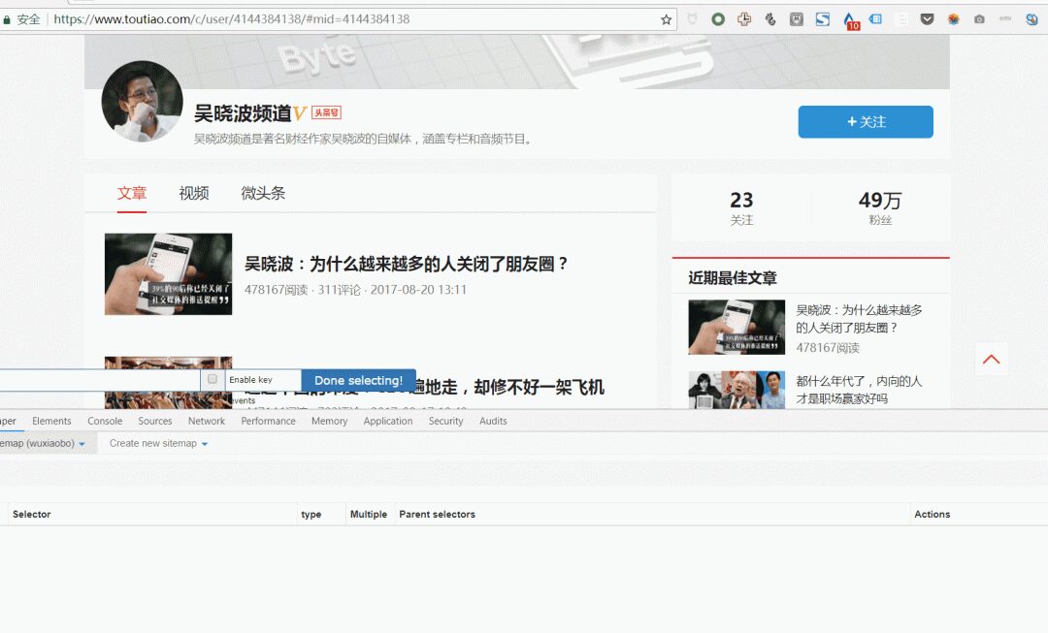Image resolution: width=1048 pixels, height=633 pixels.
Task: Click the Parent selectors column header
Action: click(x=437, y=514)
